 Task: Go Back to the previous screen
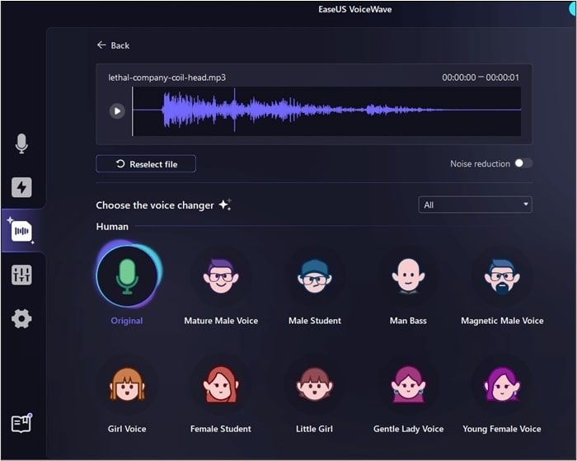pos(113,45)
